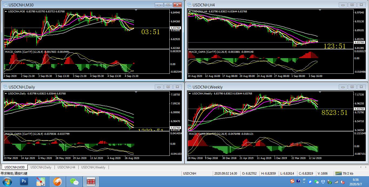Switch to the USDCNH,H4 chart tab
Viewport: 369px width, 187px height.
(x=66, y=167)
